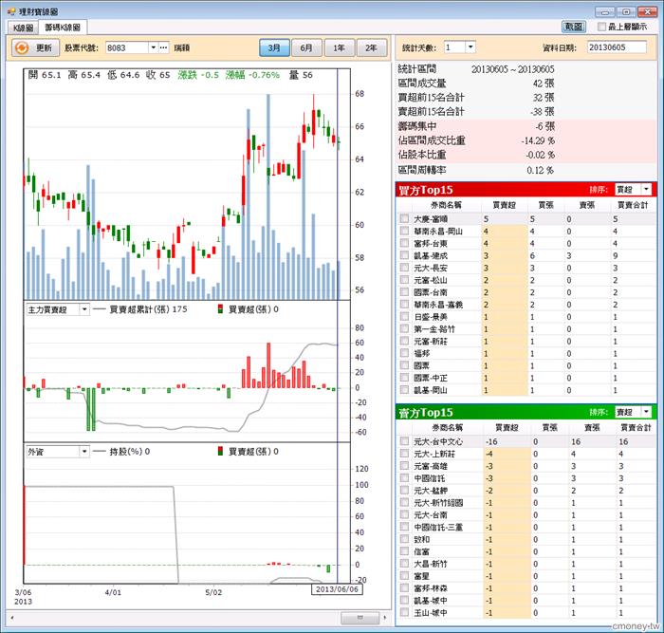Screen dimensions: 664x633
Task: Select the 元富-高雄 row name
Action: tap(431, 466)
